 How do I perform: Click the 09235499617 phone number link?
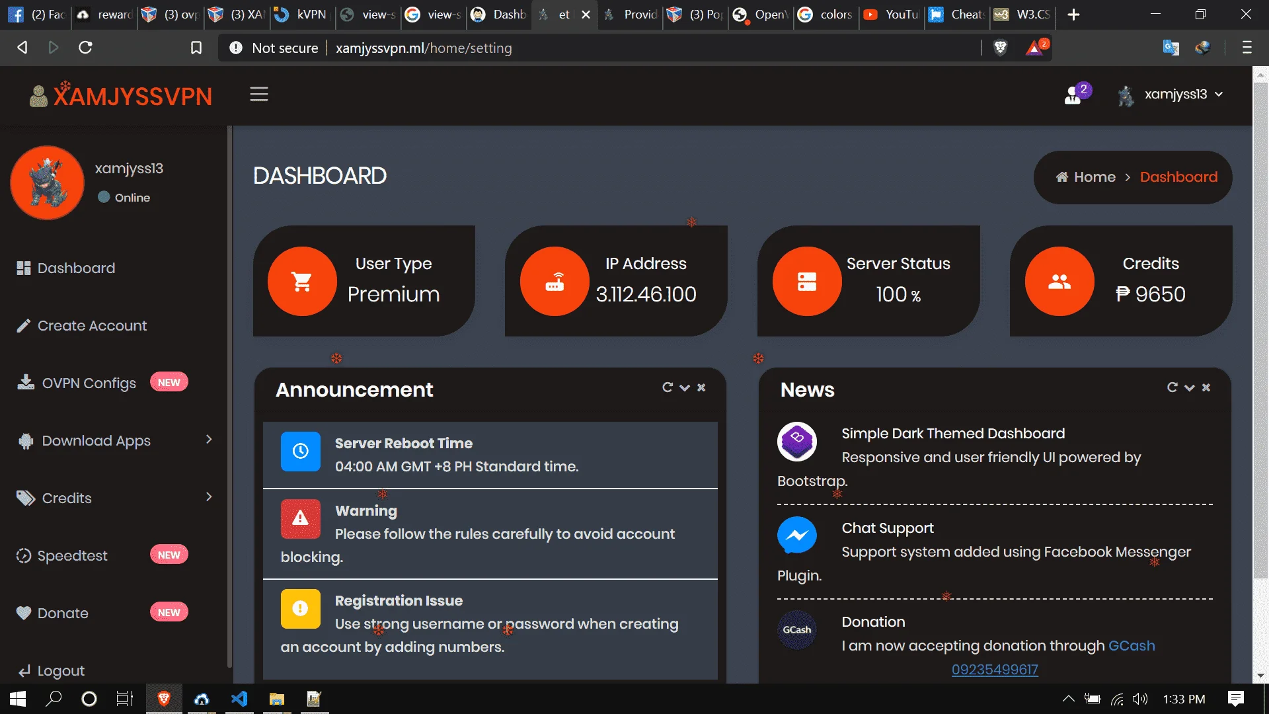[x=995, y=670]
